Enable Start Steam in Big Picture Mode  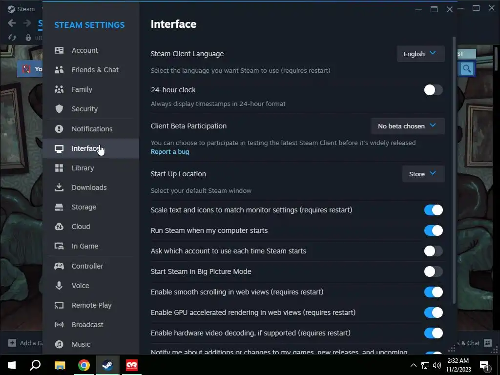tap(433, 271)
